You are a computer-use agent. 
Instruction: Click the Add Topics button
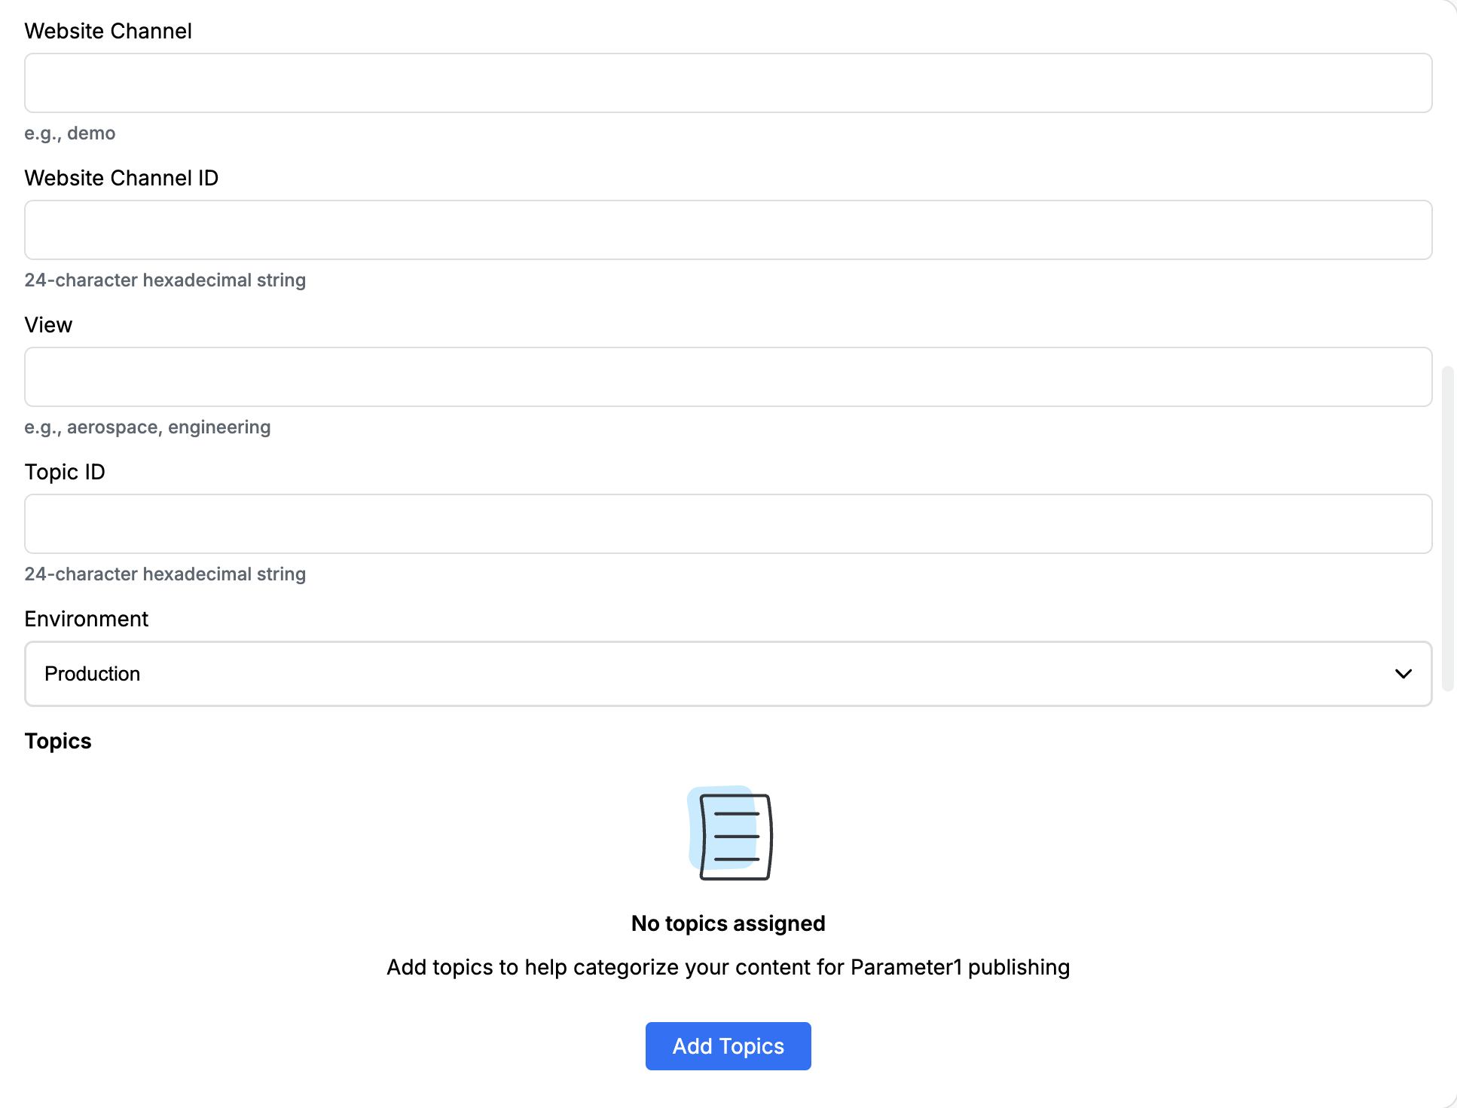[x=728, y=1046]
